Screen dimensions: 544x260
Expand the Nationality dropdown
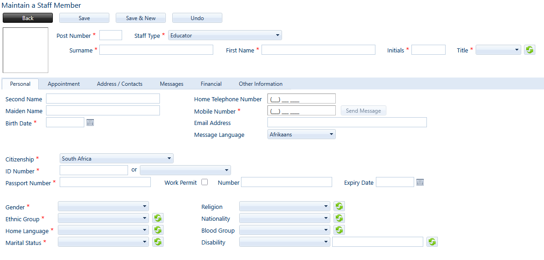[x=285, y=218]
